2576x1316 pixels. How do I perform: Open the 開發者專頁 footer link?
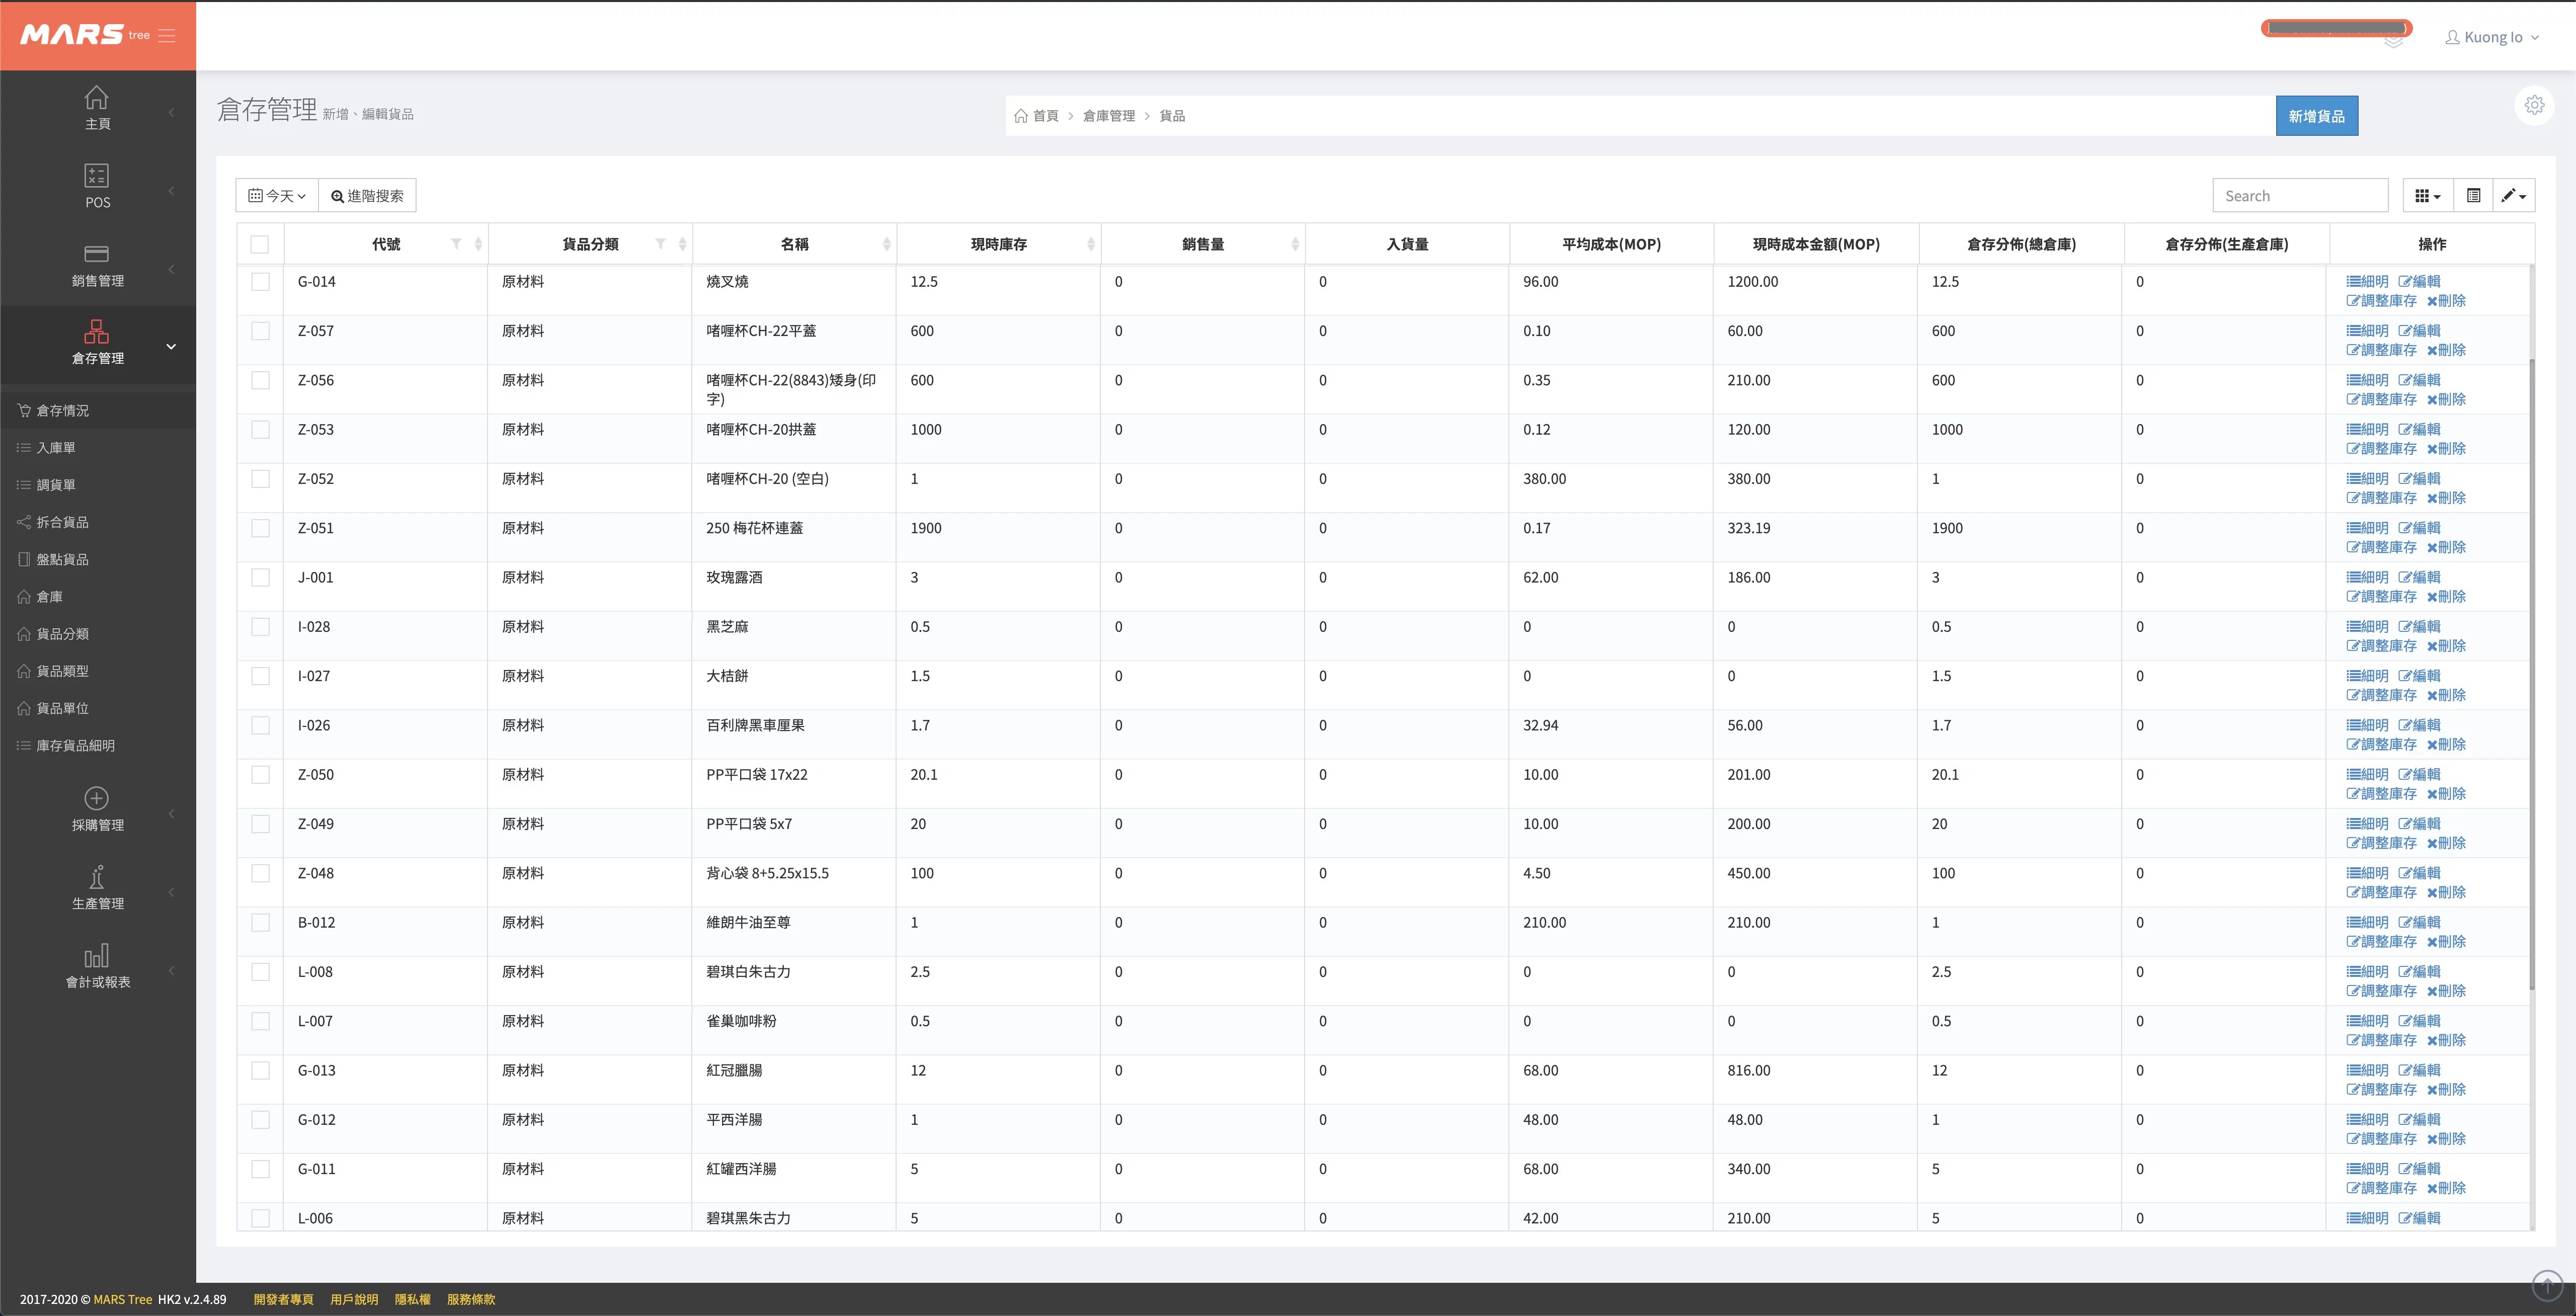[283, 1299]
